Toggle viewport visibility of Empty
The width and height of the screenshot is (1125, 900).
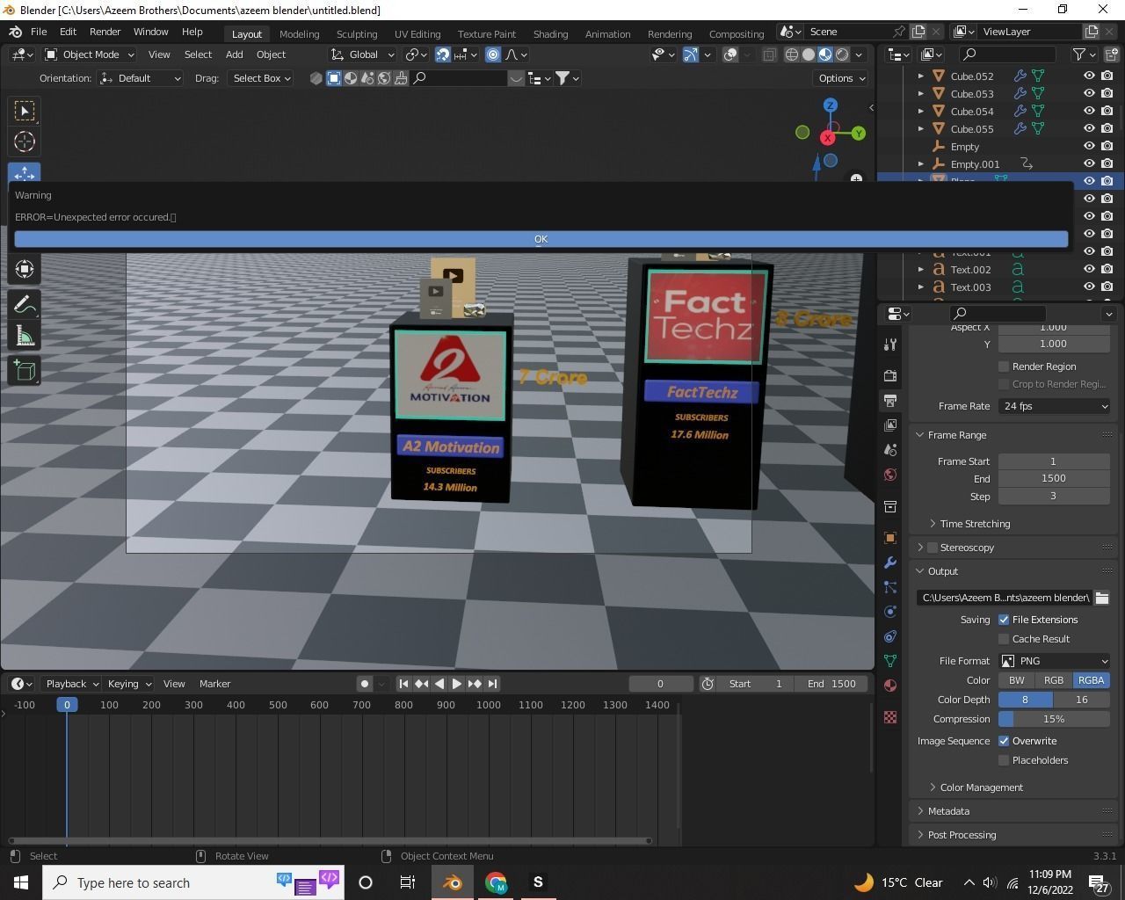[1089, 146]
